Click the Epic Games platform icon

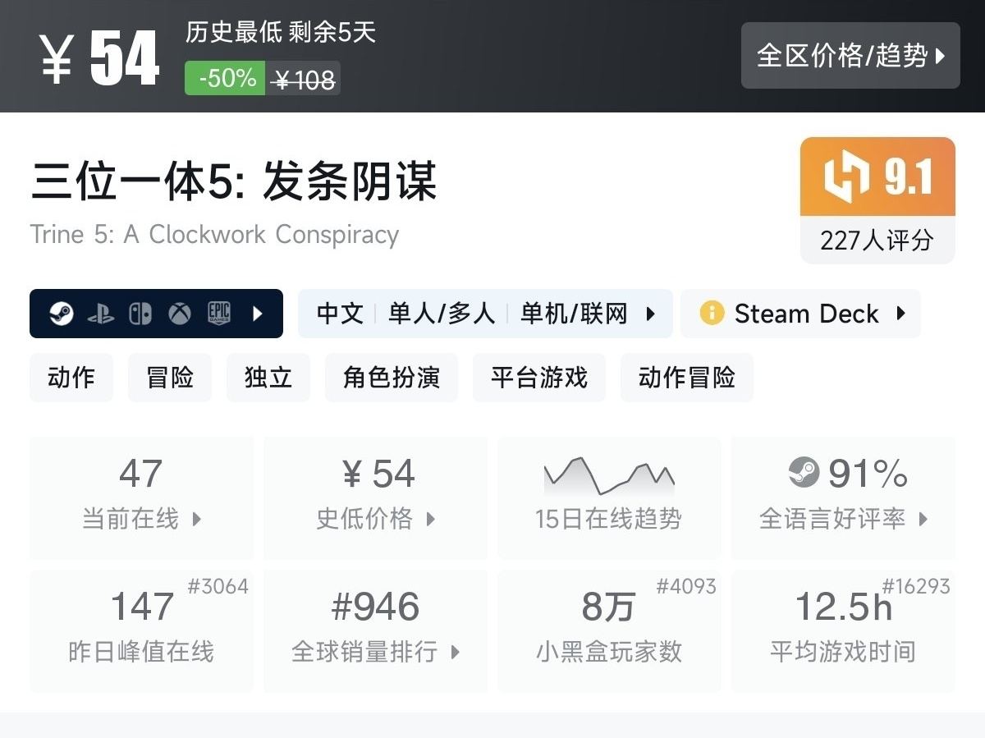tap(218, 314)
